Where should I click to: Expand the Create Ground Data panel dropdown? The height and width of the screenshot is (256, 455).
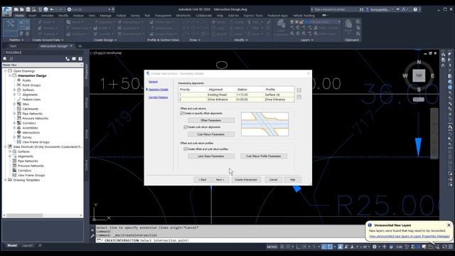tap(48, 40)
